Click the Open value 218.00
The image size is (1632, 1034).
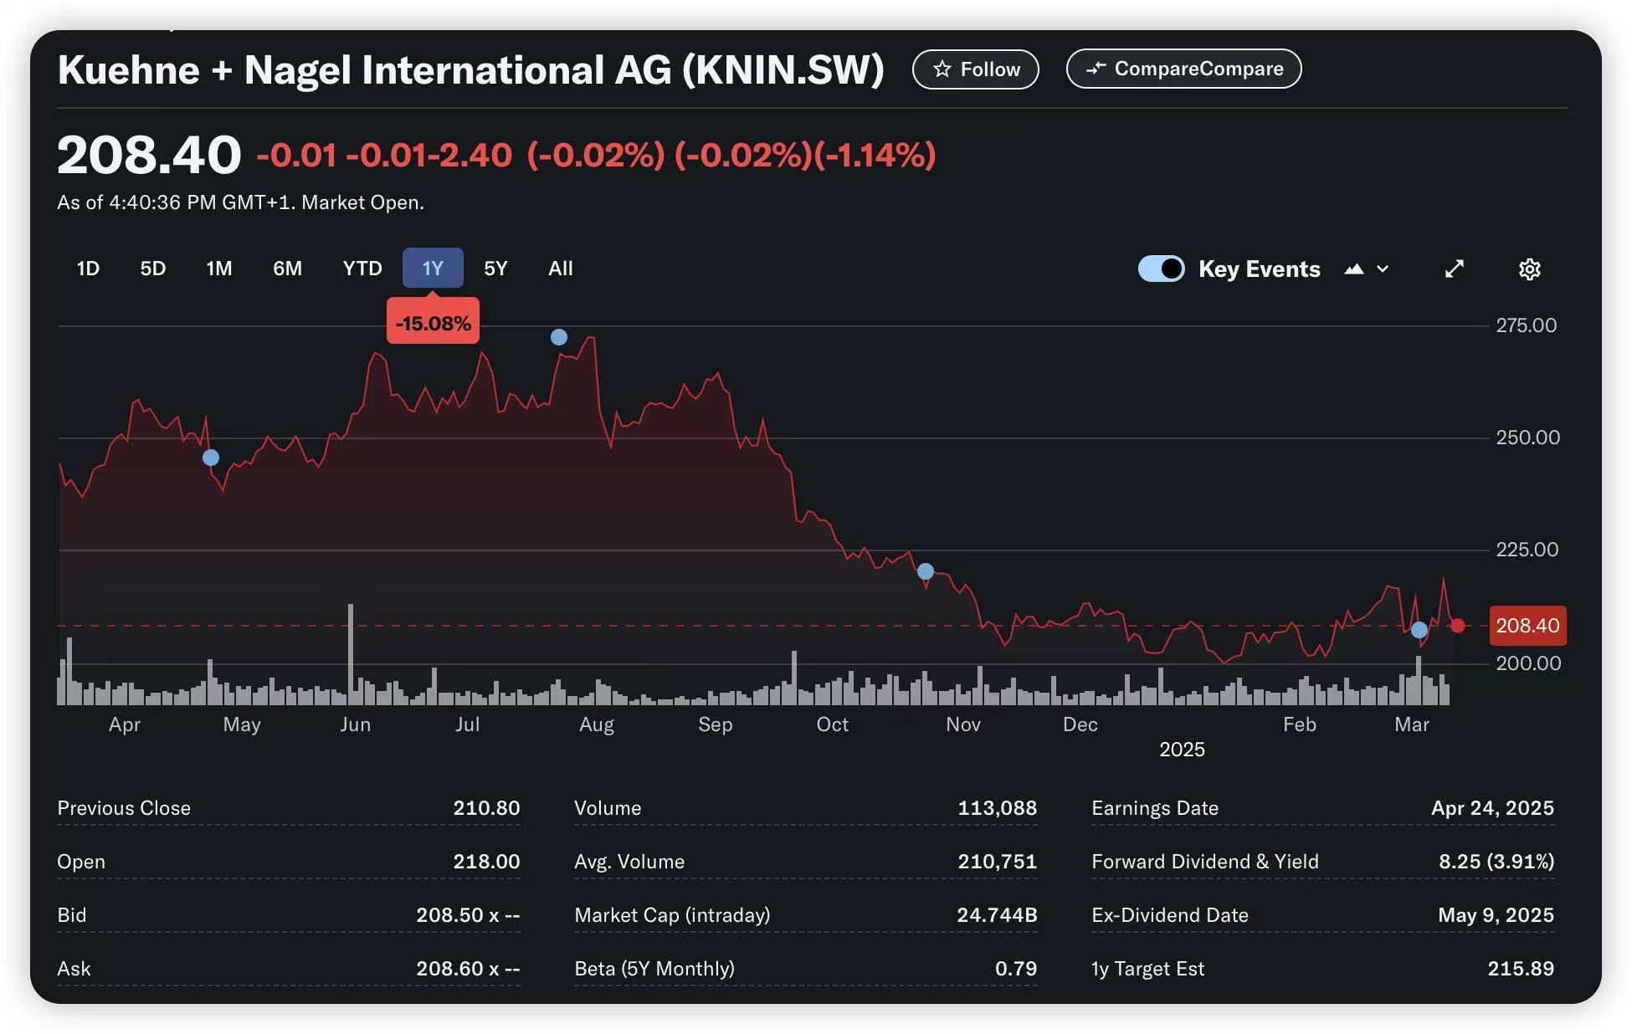[x=486, y=862]
